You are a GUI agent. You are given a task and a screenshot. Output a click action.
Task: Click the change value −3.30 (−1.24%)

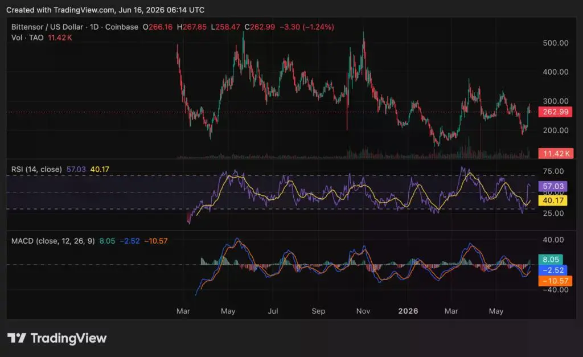[x=307, y=27]
